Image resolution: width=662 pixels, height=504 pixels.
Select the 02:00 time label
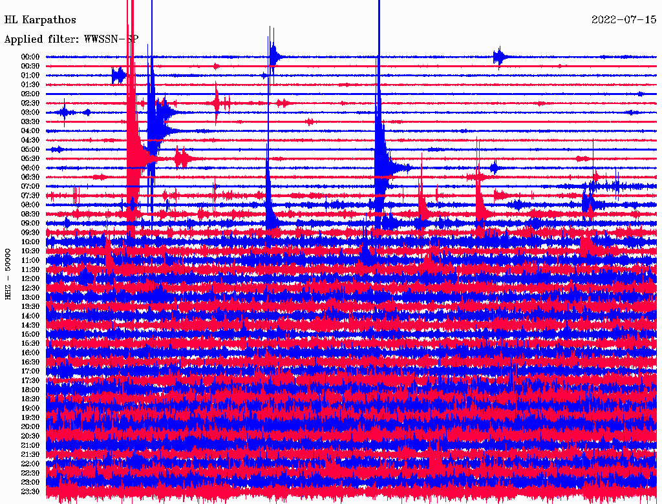(30, 94)
